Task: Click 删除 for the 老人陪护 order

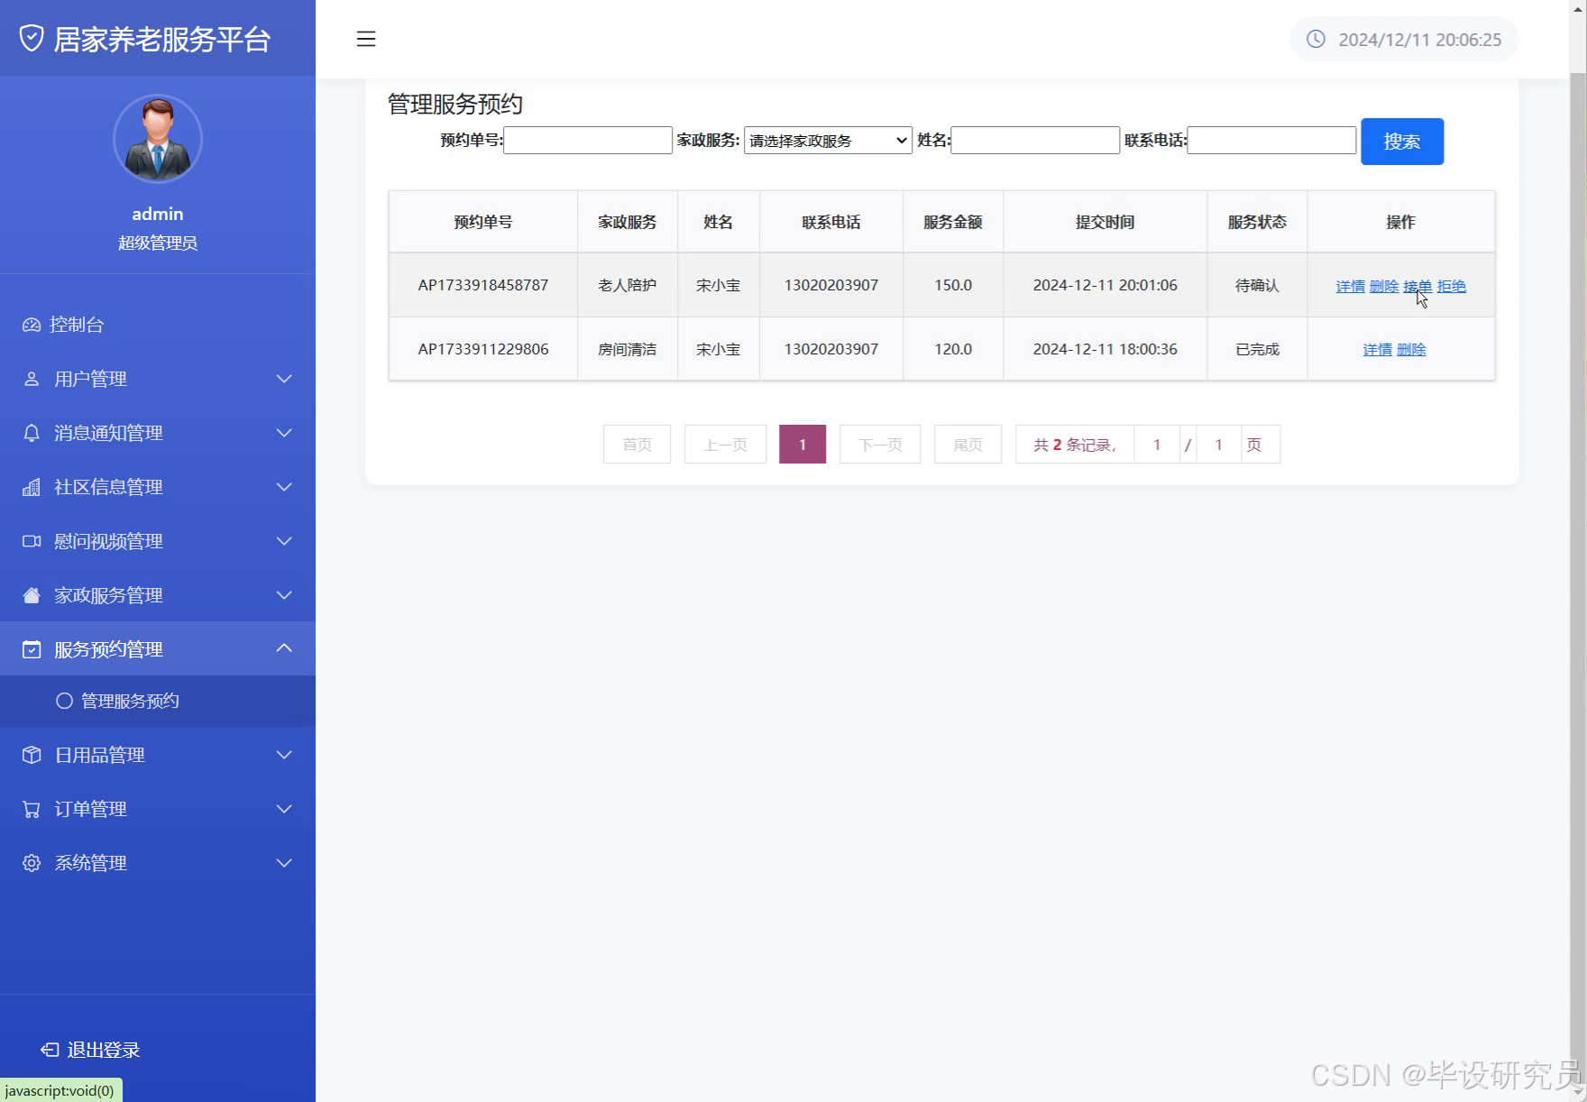Action: (1384, 286)
